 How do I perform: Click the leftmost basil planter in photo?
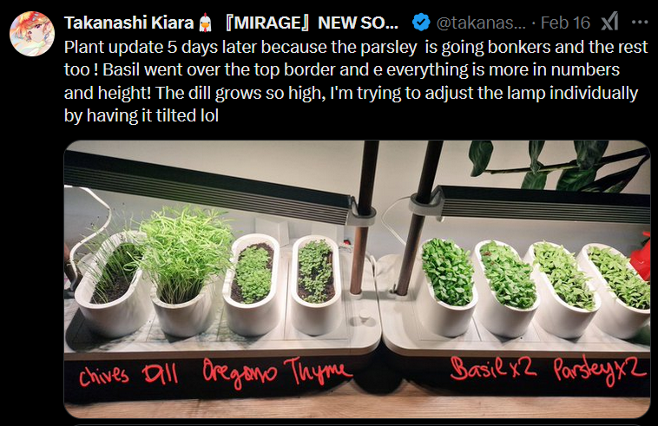447,288
